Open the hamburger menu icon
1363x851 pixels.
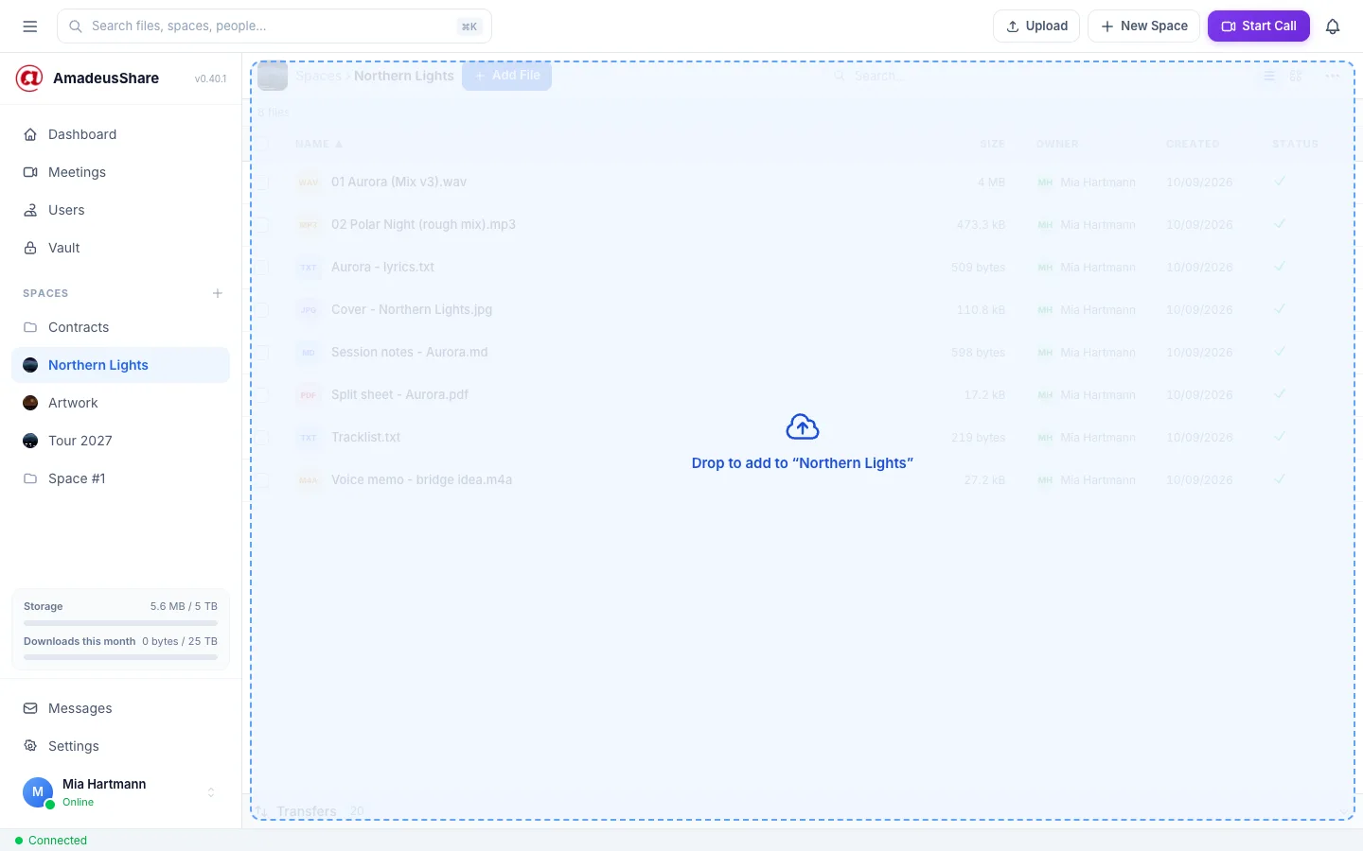30,26
